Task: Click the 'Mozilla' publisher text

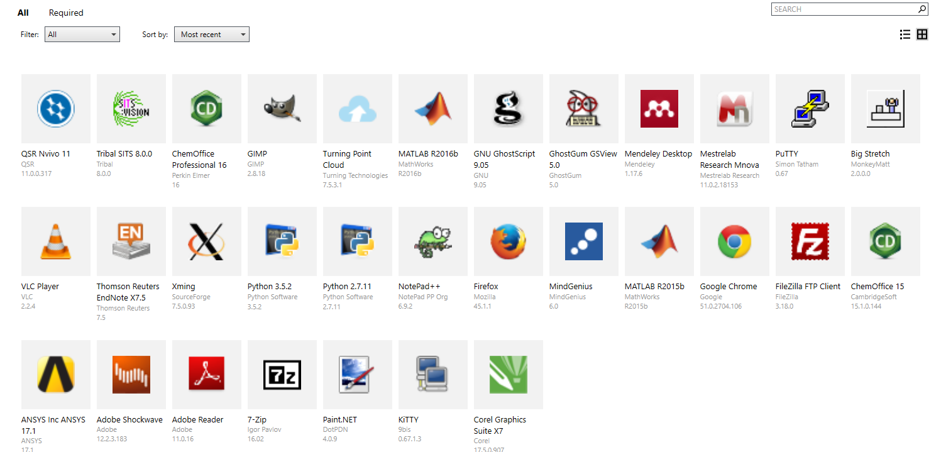Action: [x=485, y=297]
